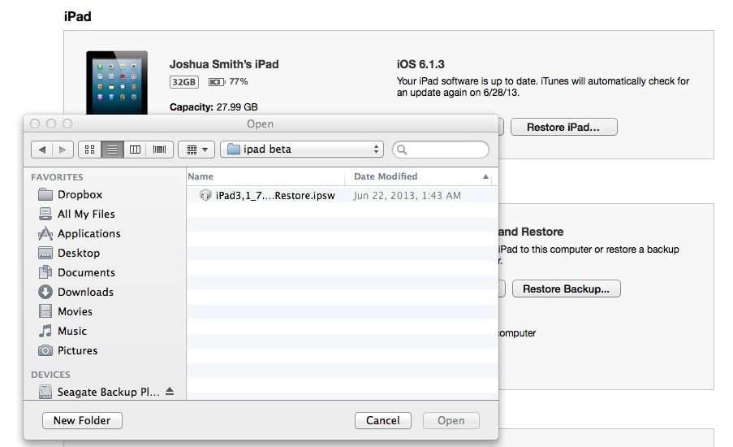Image resolution: width=733 pixels, height=447 pixels.
Task: Cancel the Open dialog
Action: pos(383,420)
